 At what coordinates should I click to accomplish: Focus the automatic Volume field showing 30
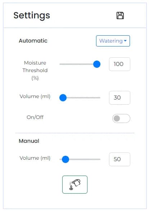(119, 98)
